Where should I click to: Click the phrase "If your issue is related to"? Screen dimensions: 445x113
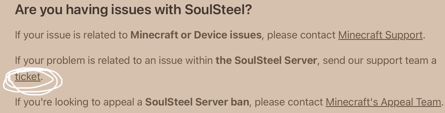tap(71, 35)
